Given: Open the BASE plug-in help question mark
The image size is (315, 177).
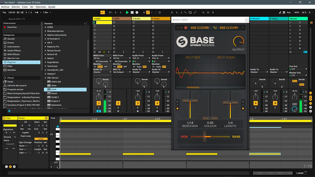Looking at the screenshot, I should [x=243, y=28].
